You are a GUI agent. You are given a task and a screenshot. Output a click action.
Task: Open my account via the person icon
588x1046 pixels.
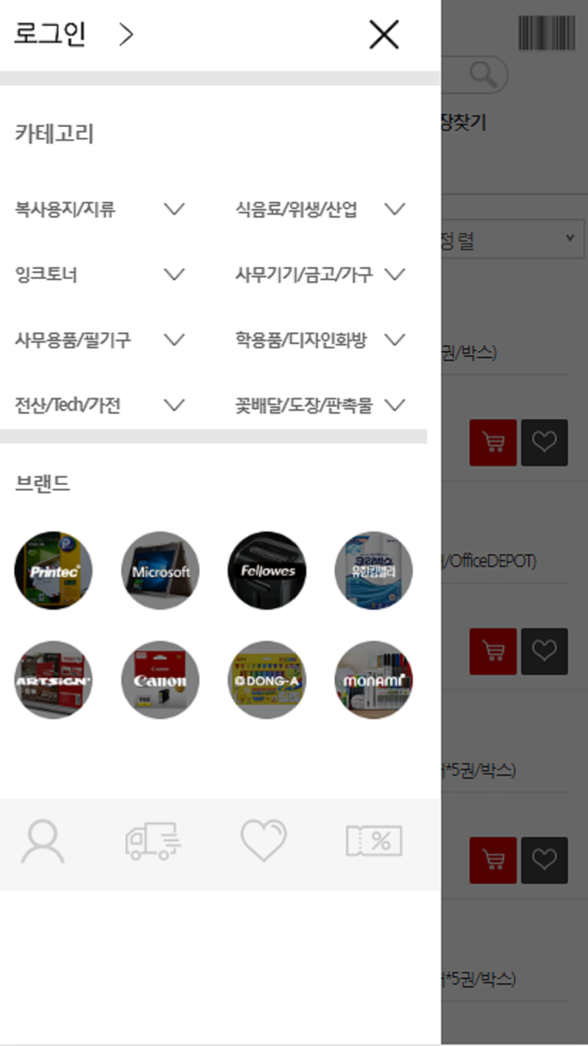point(43,842)
